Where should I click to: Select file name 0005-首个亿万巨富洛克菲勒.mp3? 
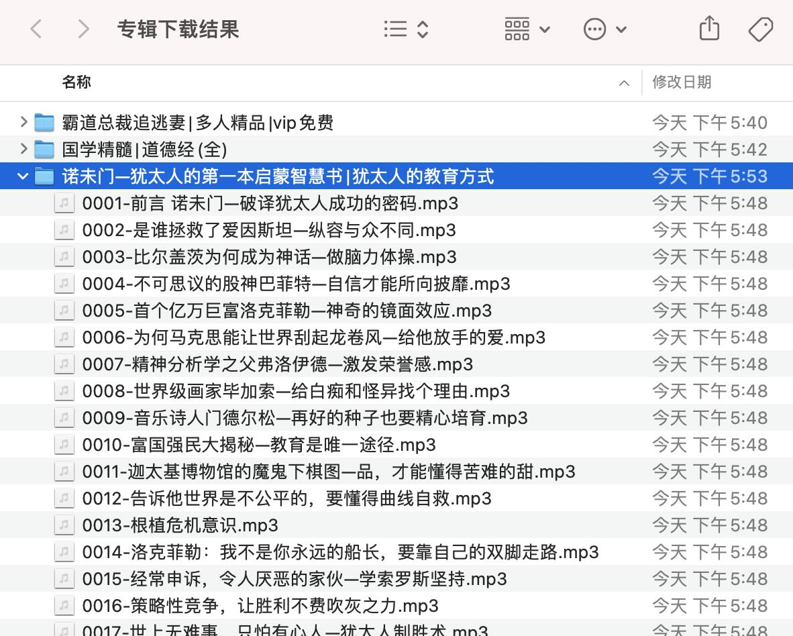point(286,311)
